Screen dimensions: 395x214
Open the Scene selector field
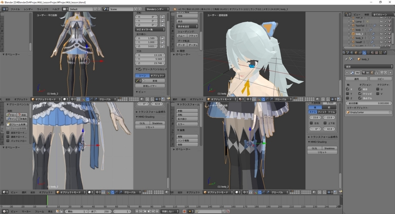(x=122, y=9)
